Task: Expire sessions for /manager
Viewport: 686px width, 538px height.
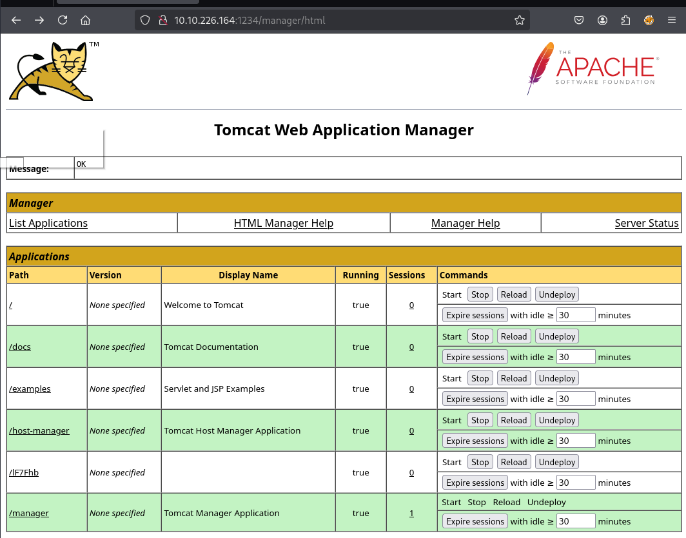Action: click(475, 521)
